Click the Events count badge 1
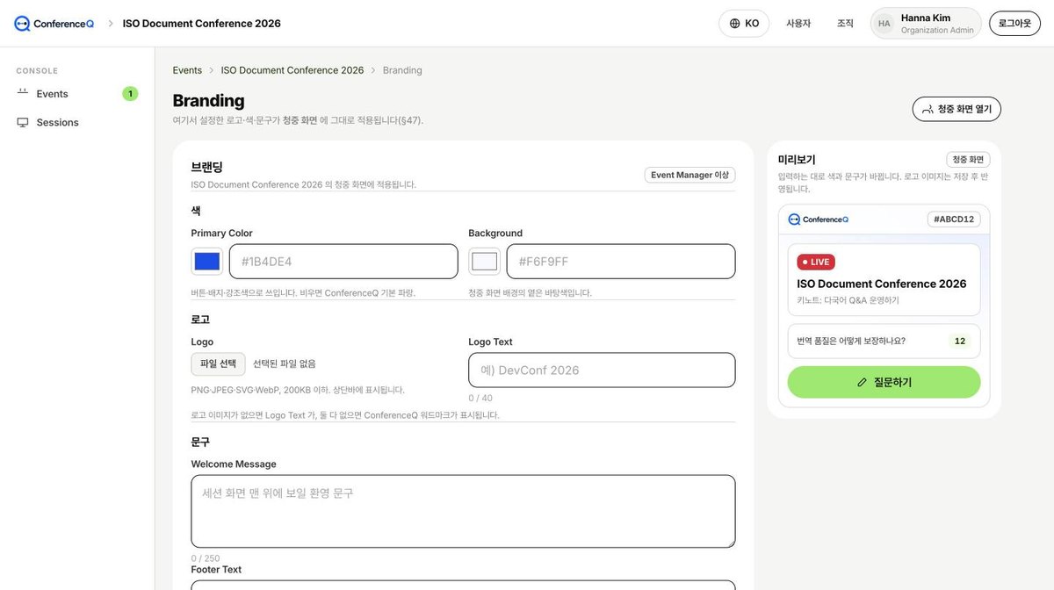 130,94
